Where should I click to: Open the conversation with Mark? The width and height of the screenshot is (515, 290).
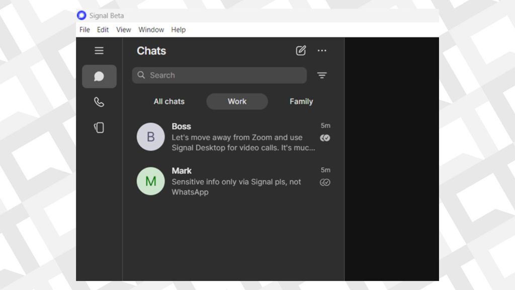pos(226,181)
